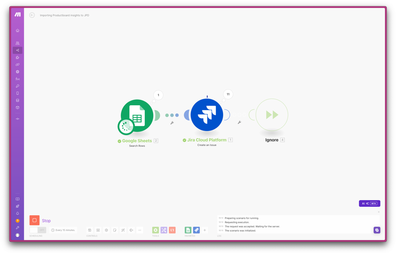Close the log panel with the X
Screen dimensions: 396x254
379,212
